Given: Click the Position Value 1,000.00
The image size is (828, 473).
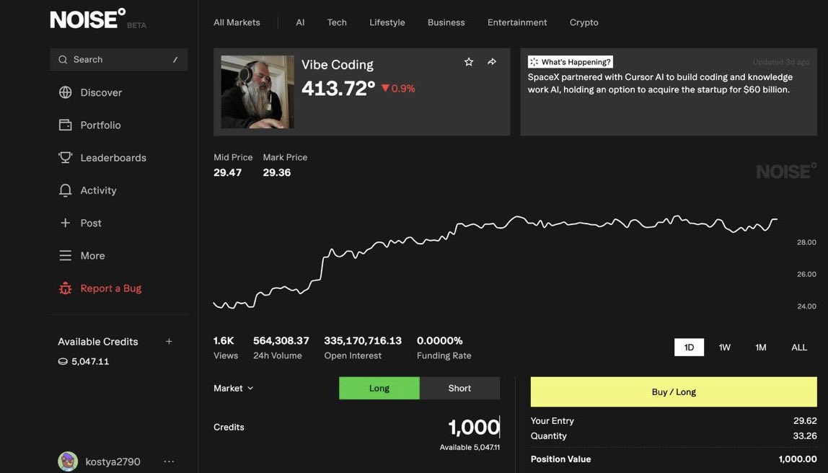Looking at the screenshot, I should 798,459.
